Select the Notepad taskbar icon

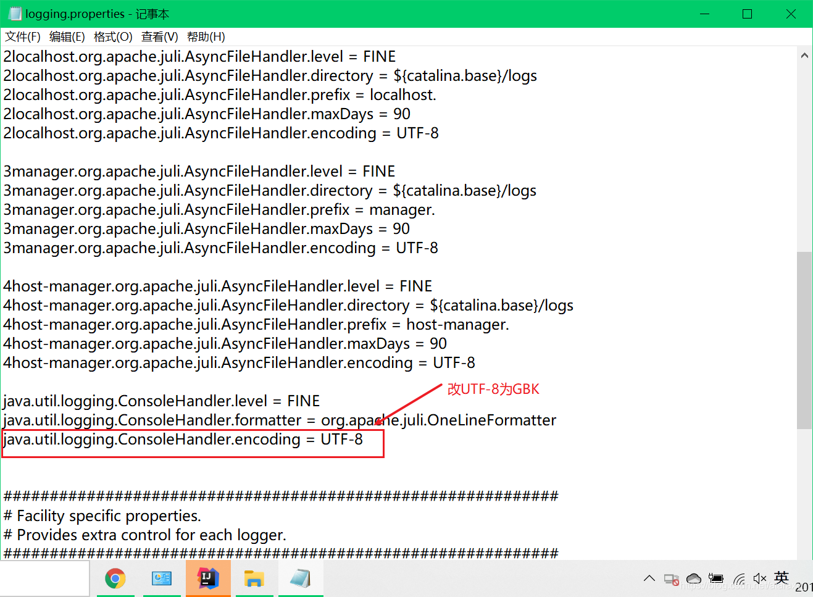301,578
